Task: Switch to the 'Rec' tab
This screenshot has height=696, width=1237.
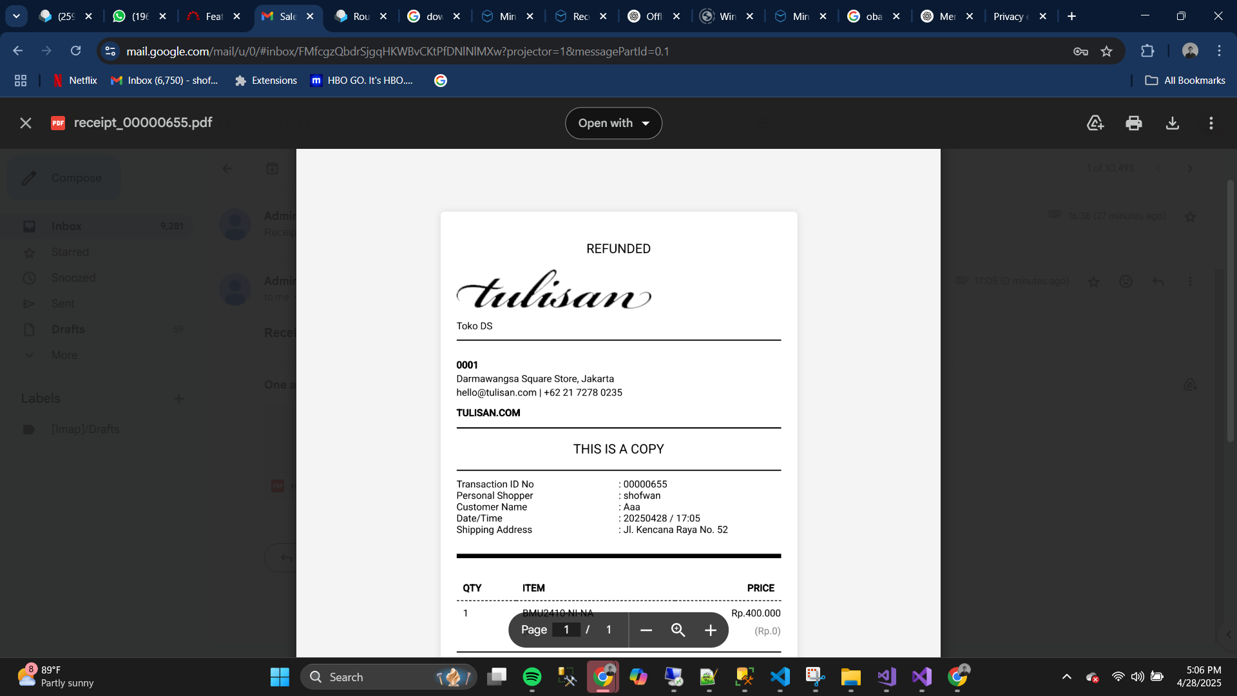Action: click(580, 16)
